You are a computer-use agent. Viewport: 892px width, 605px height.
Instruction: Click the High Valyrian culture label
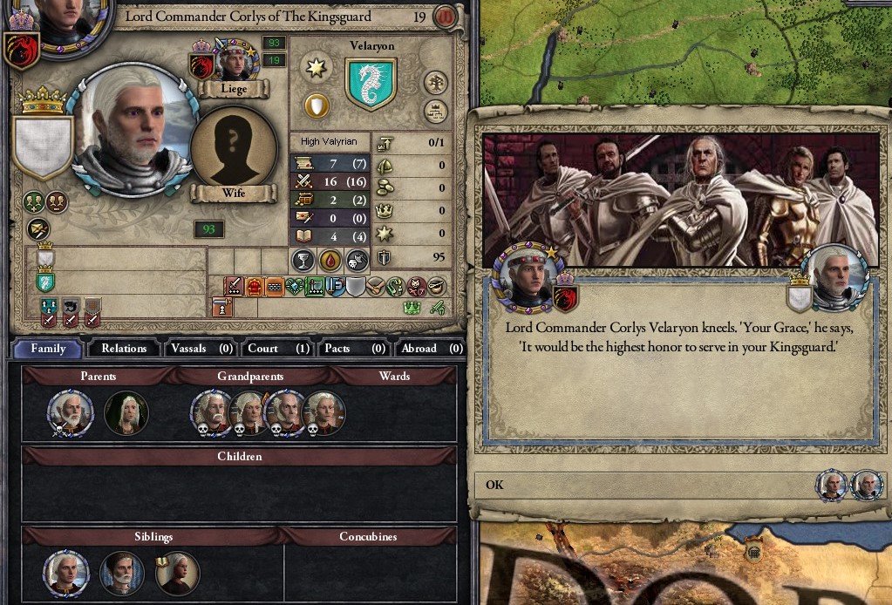point(330,141)
